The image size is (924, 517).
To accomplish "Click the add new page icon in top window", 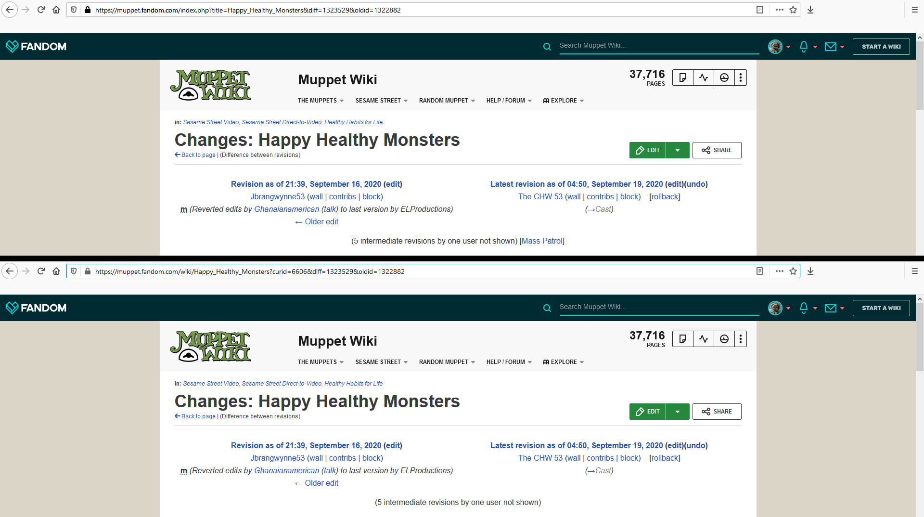I will click(683, 78).
